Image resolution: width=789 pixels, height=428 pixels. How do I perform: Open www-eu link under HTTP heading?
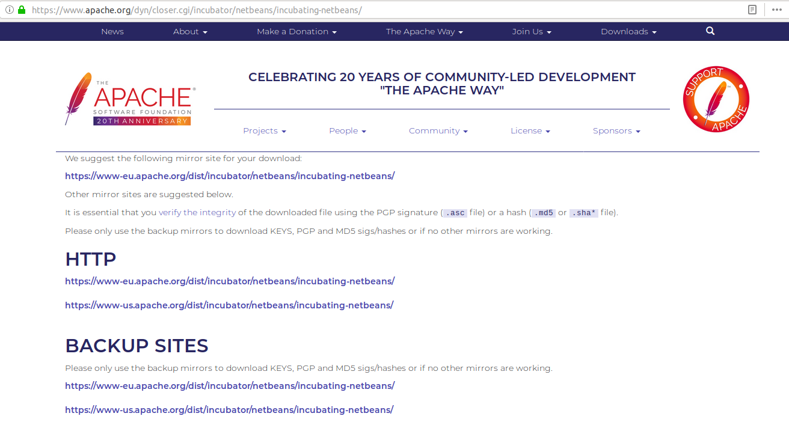coord(230,281)
